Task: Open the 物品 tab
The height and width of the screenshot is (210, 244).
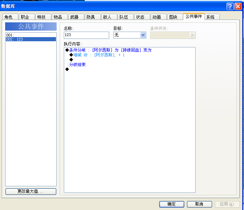Action: coord(60,17)
